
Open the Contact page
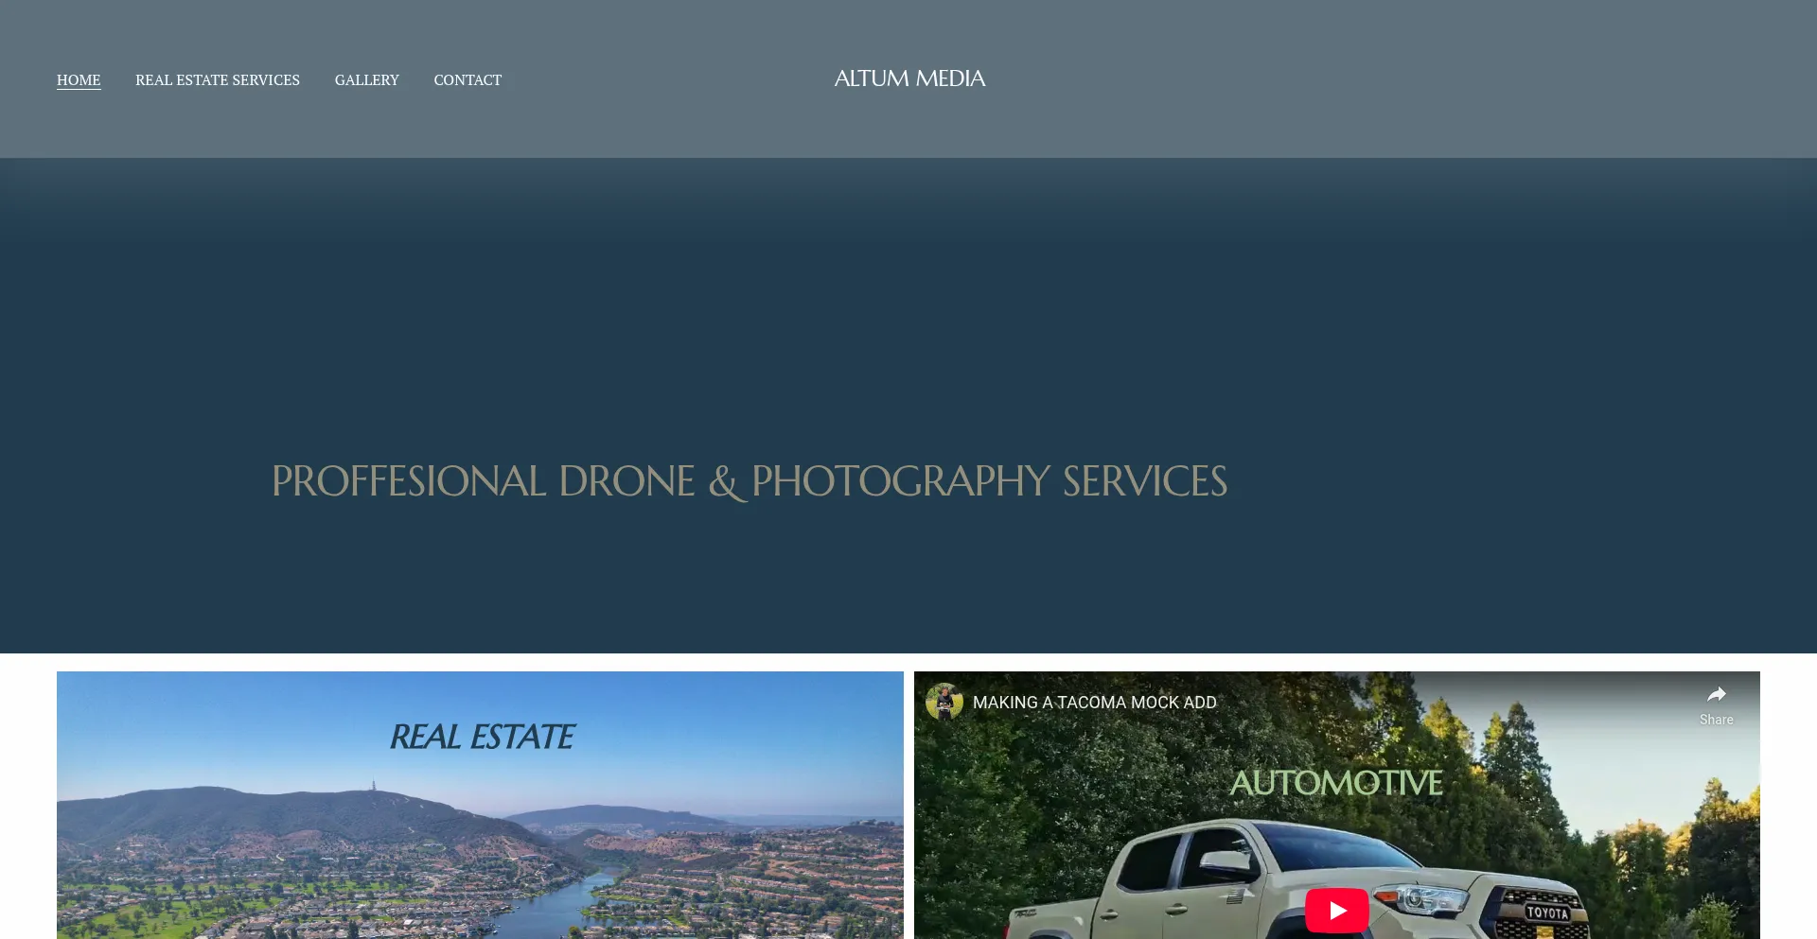pyautogui.click(x=467, y=80)
